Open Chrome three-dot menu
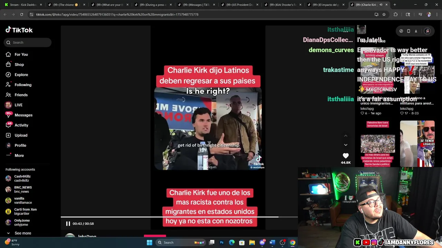442x248 pixels. 437,14
